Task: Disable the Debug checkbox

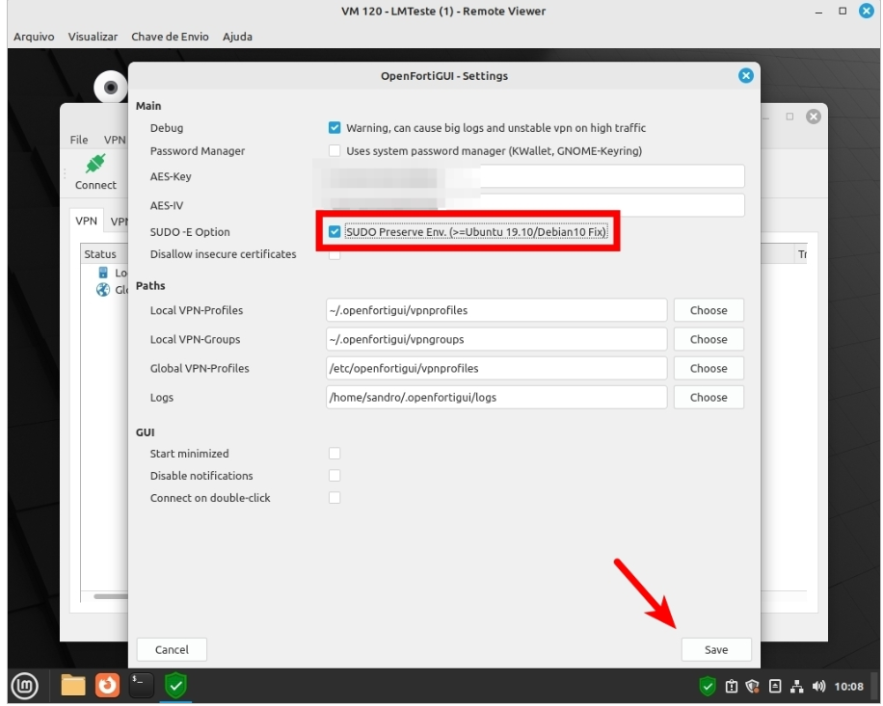Action: pos(334,128)
